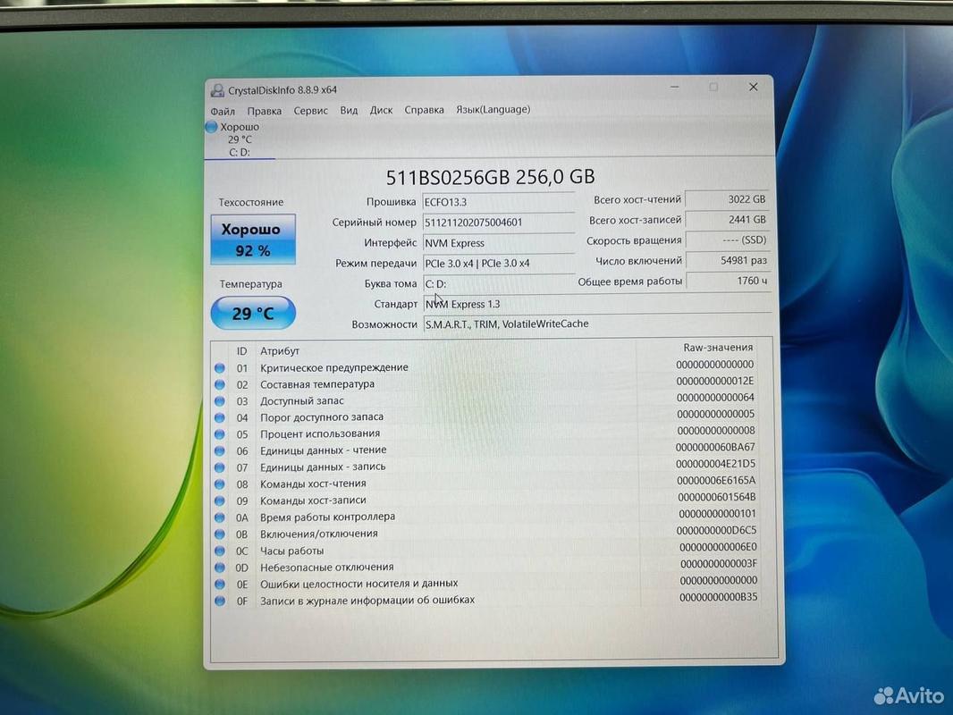
Task: Click the serial number field 511211202075004601
Action: point(498,223)
